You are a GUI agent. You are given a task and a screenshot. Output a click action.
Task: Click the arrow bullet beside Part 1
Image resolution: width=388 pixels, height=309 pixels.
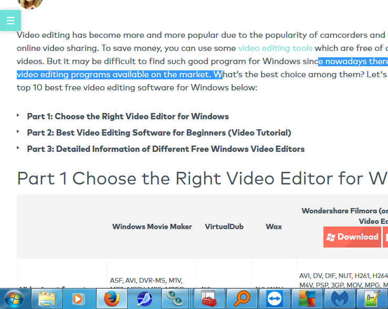pos(18,116)
